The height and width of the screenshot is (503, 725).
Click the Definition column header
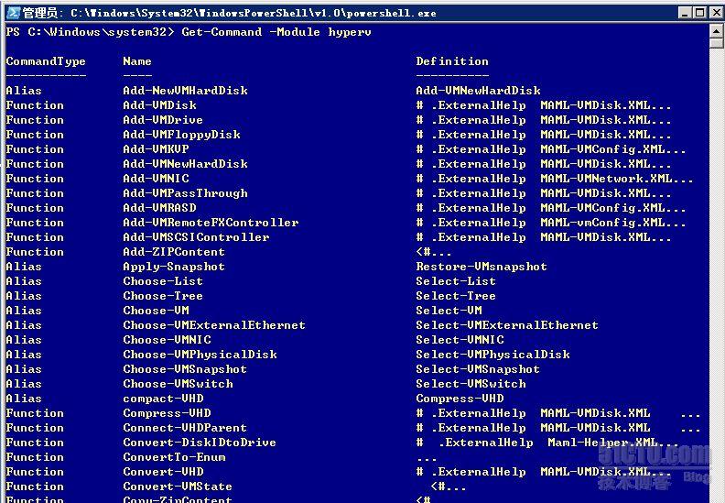tap(452, 61)
